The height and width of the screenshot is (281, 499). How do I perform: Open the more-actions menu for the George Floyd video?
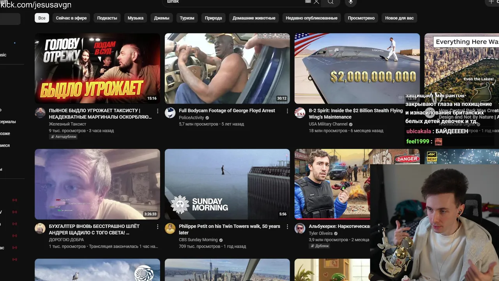287,111
